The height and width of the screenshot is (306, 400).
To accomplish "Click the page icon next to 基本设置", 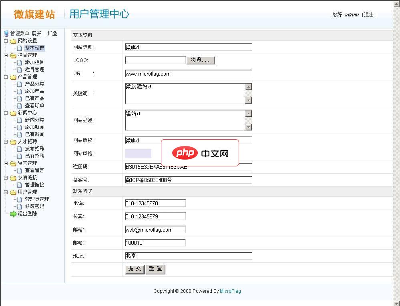I will (19, 48).
